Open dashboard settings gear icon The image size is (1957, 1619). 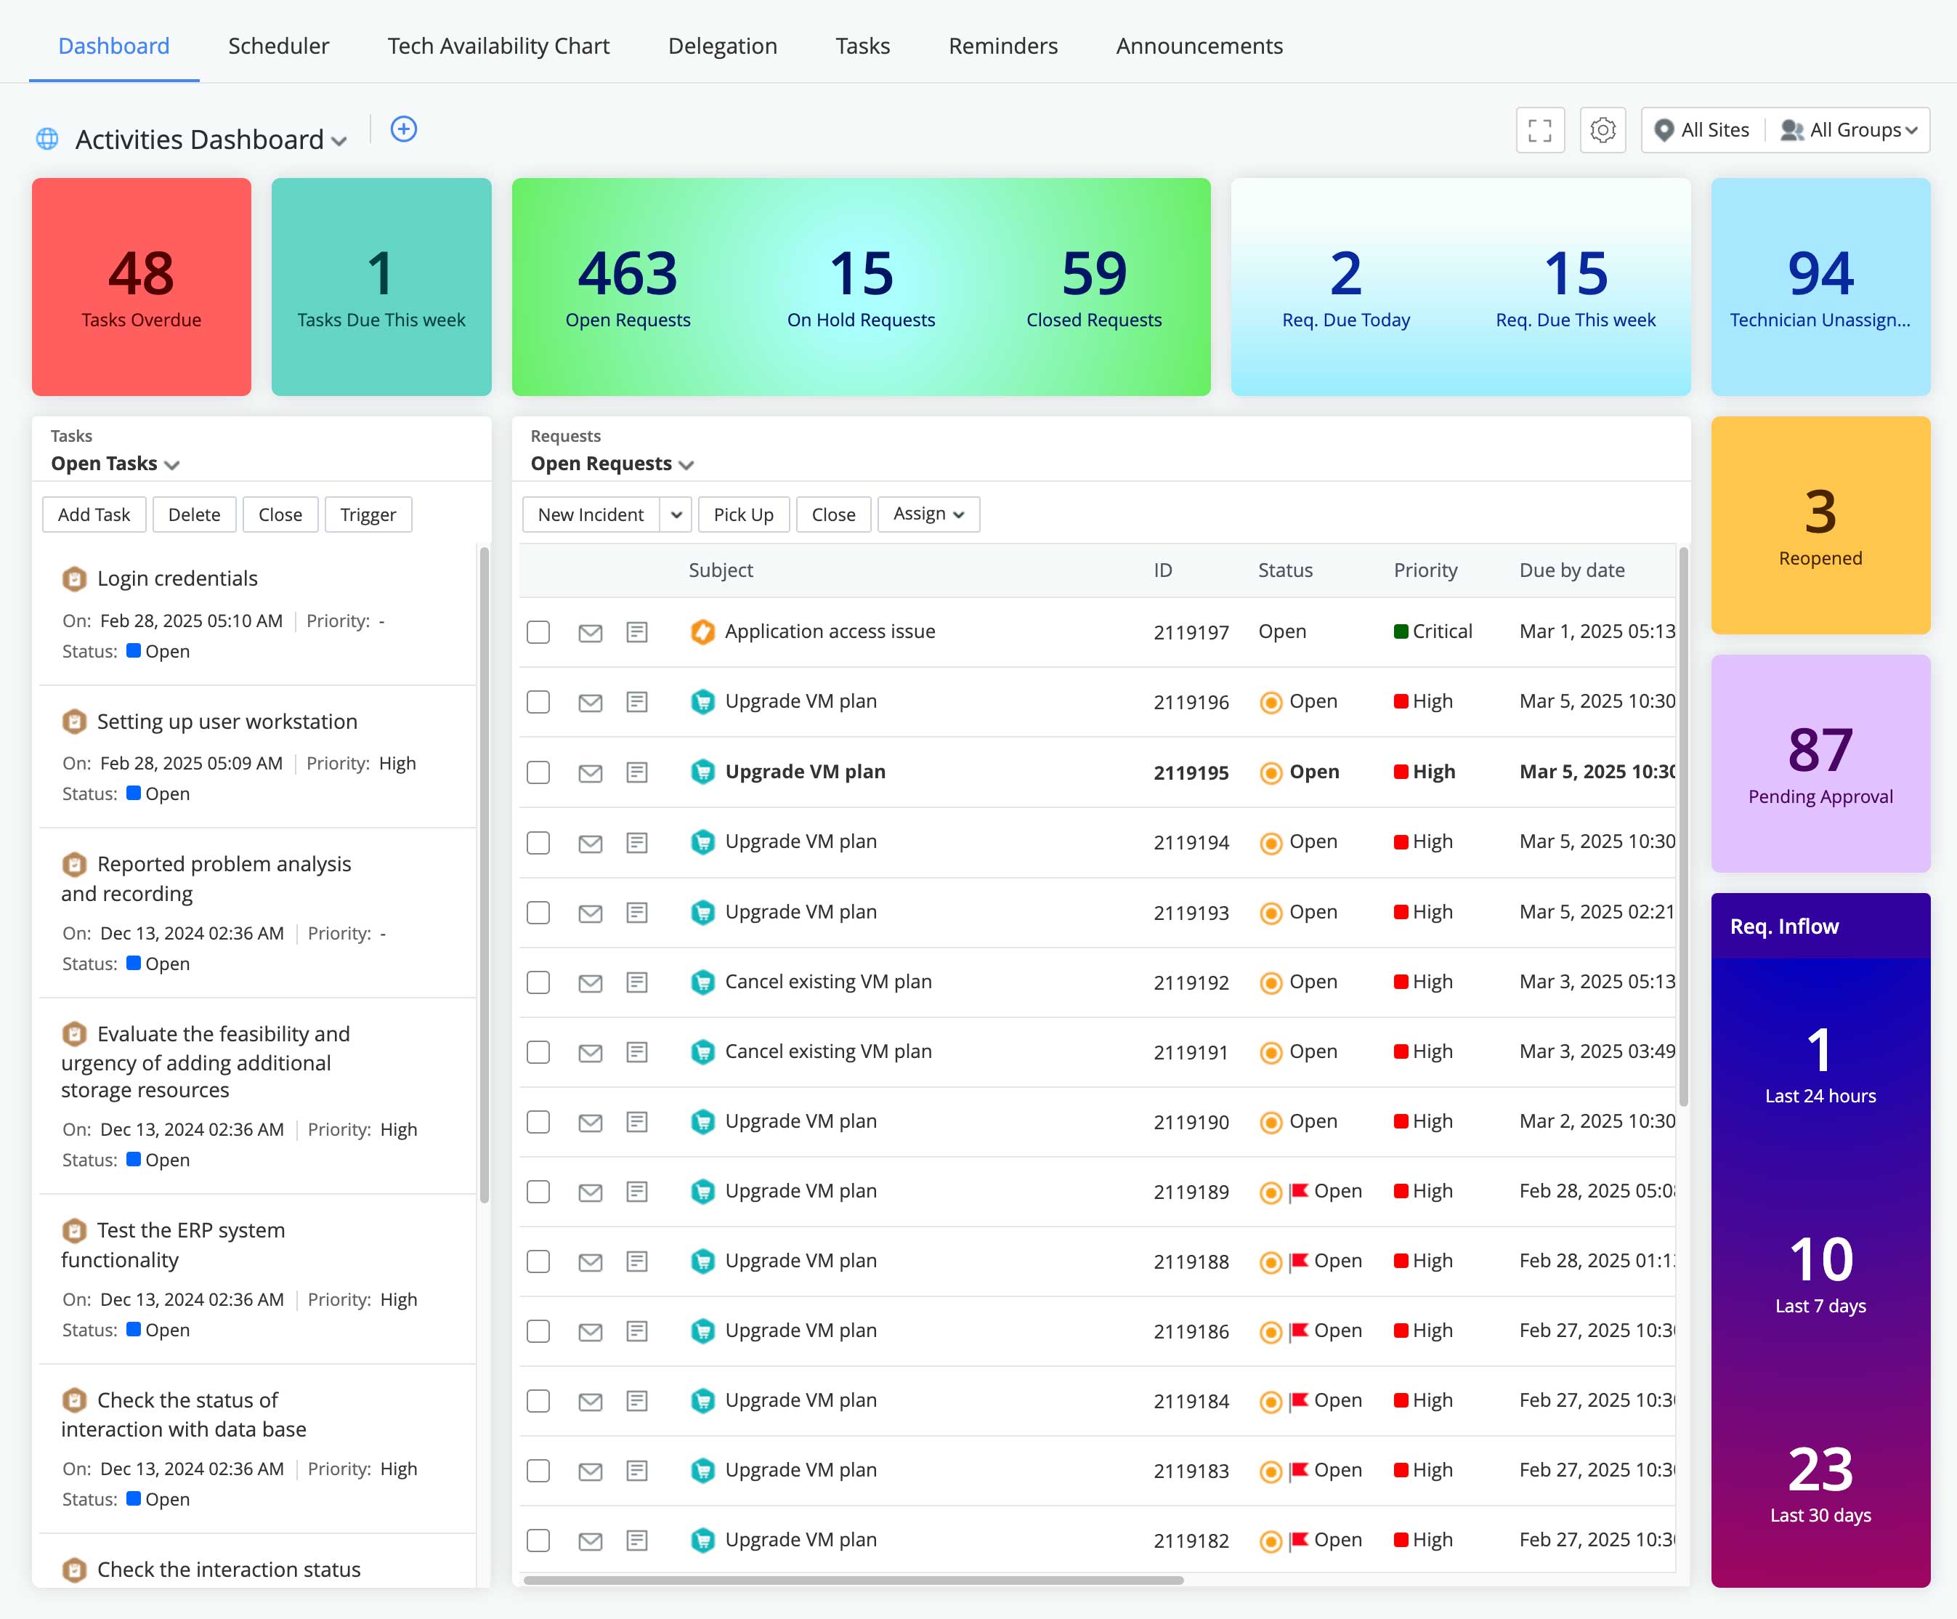coord(1602,131)
